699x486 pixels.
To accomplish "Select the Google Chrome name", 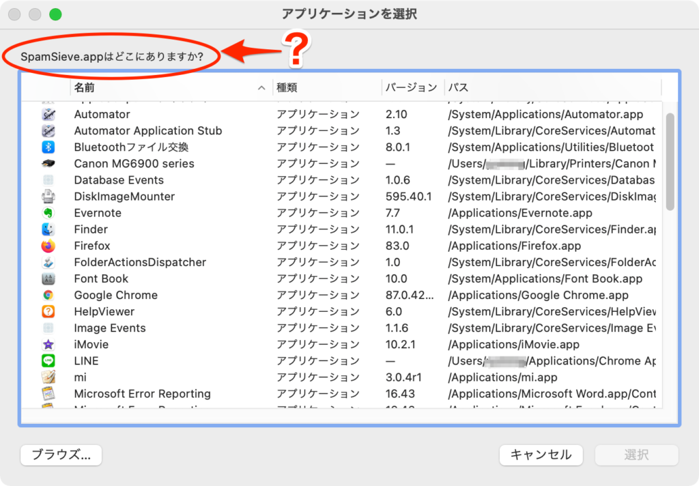I will point(116,295).
